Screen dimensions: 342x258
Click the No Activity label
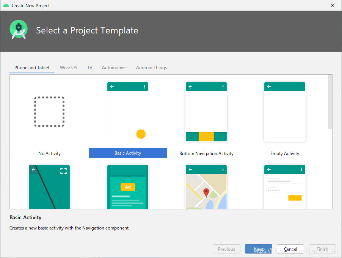[49, 154]
